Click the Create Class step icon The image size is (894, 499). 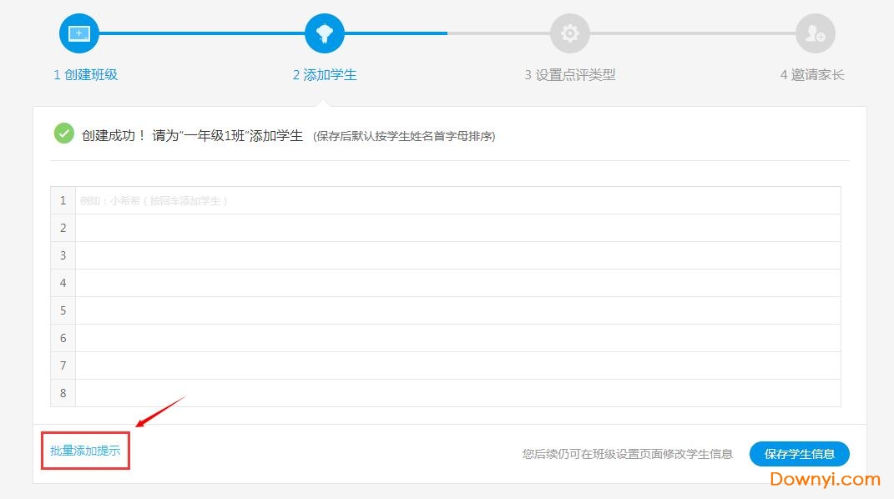(79, 33)
